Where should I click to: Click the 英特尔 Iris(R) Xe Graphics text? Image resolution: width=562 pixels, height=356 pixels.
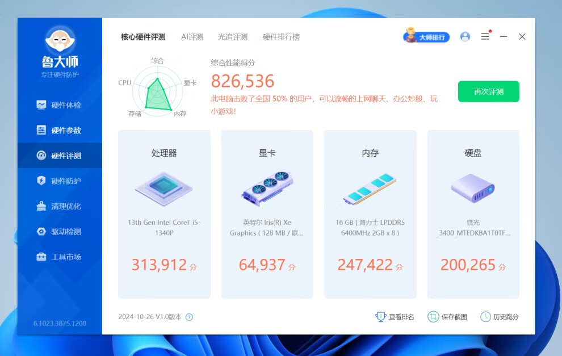click(267, 228)
